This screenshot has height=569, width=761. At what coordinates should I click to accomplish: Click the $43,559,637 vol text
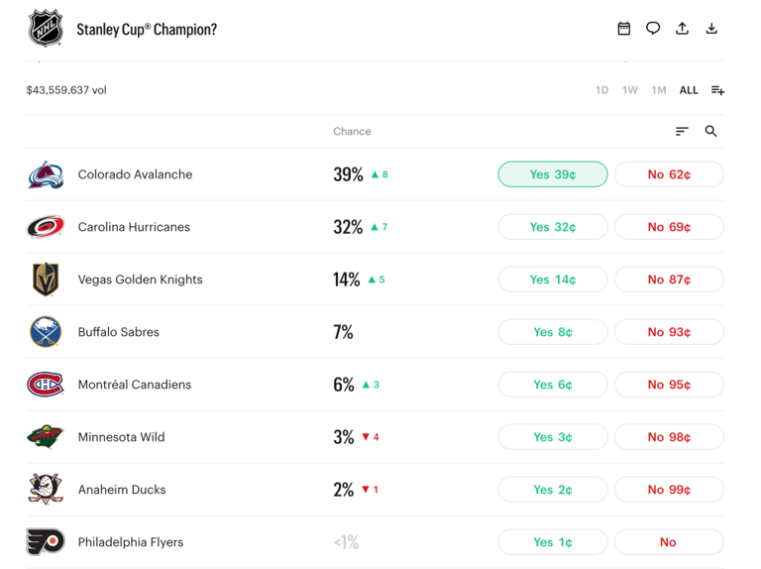[x=66, y=90]
